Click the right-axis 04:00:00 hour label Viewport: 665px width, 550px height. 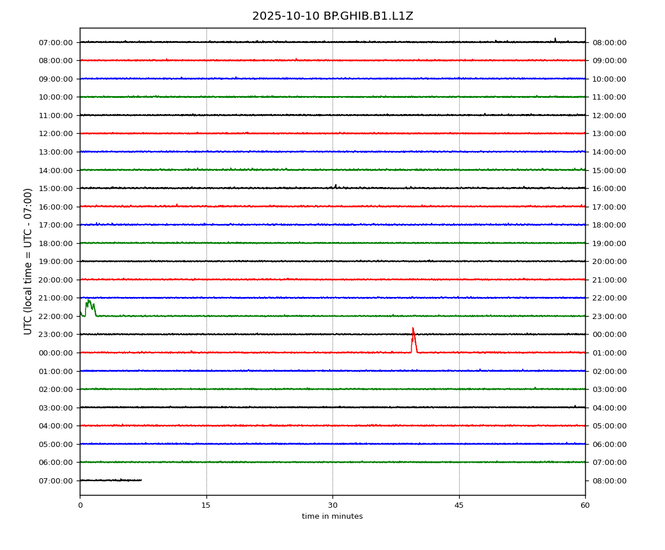(609, 408)
